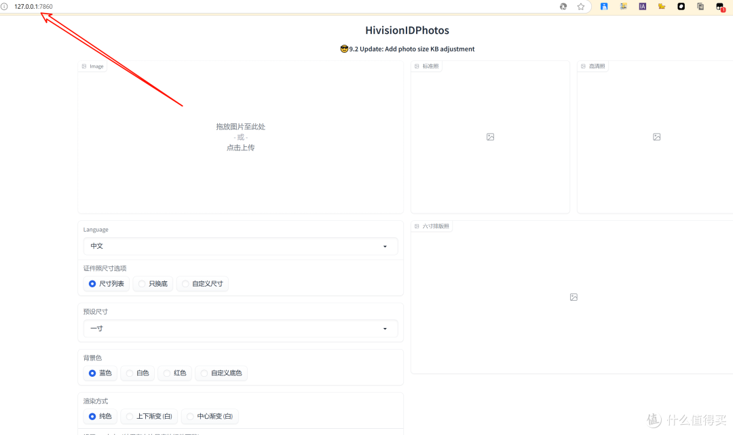Select 中心渐变 (白) render mode
This screenshot has height=435, width=733.
(210, 416)
